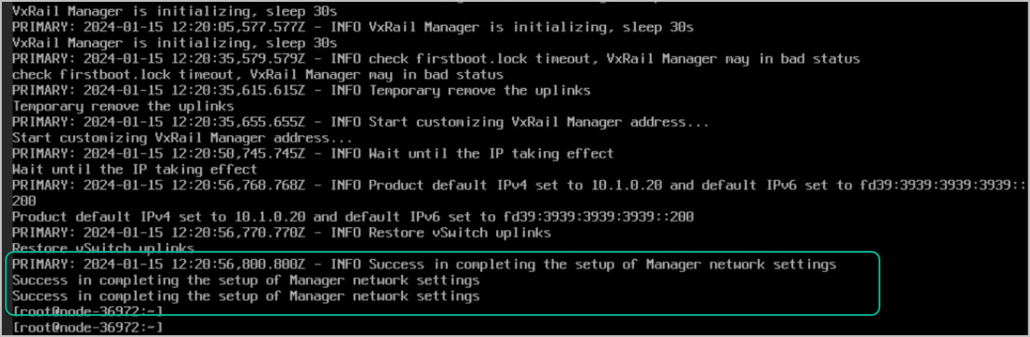Click the last "Success in completing" line
Screen dimensions: 1030x337
(246, 296)
